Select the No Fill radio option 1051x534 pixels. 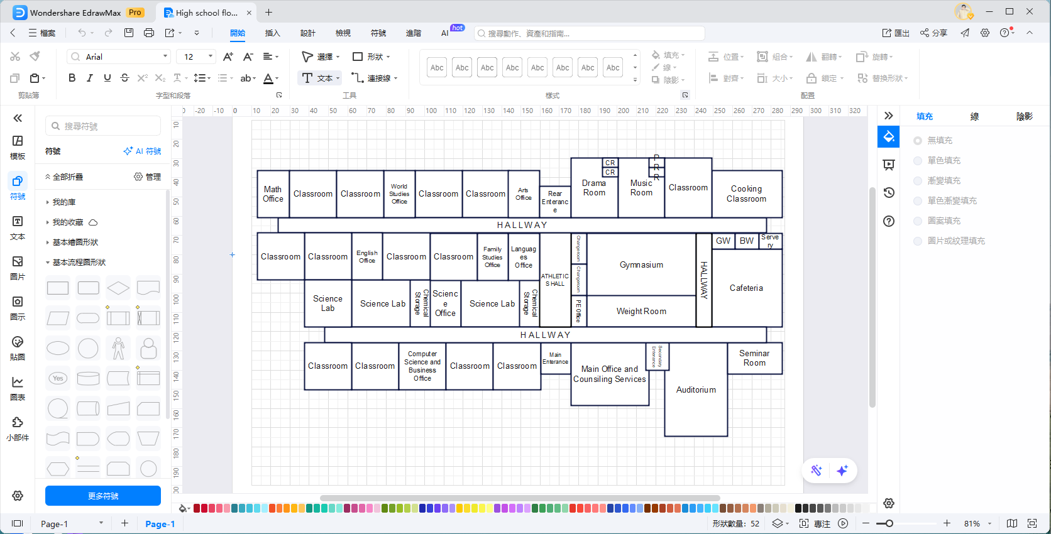pos(918,141)
